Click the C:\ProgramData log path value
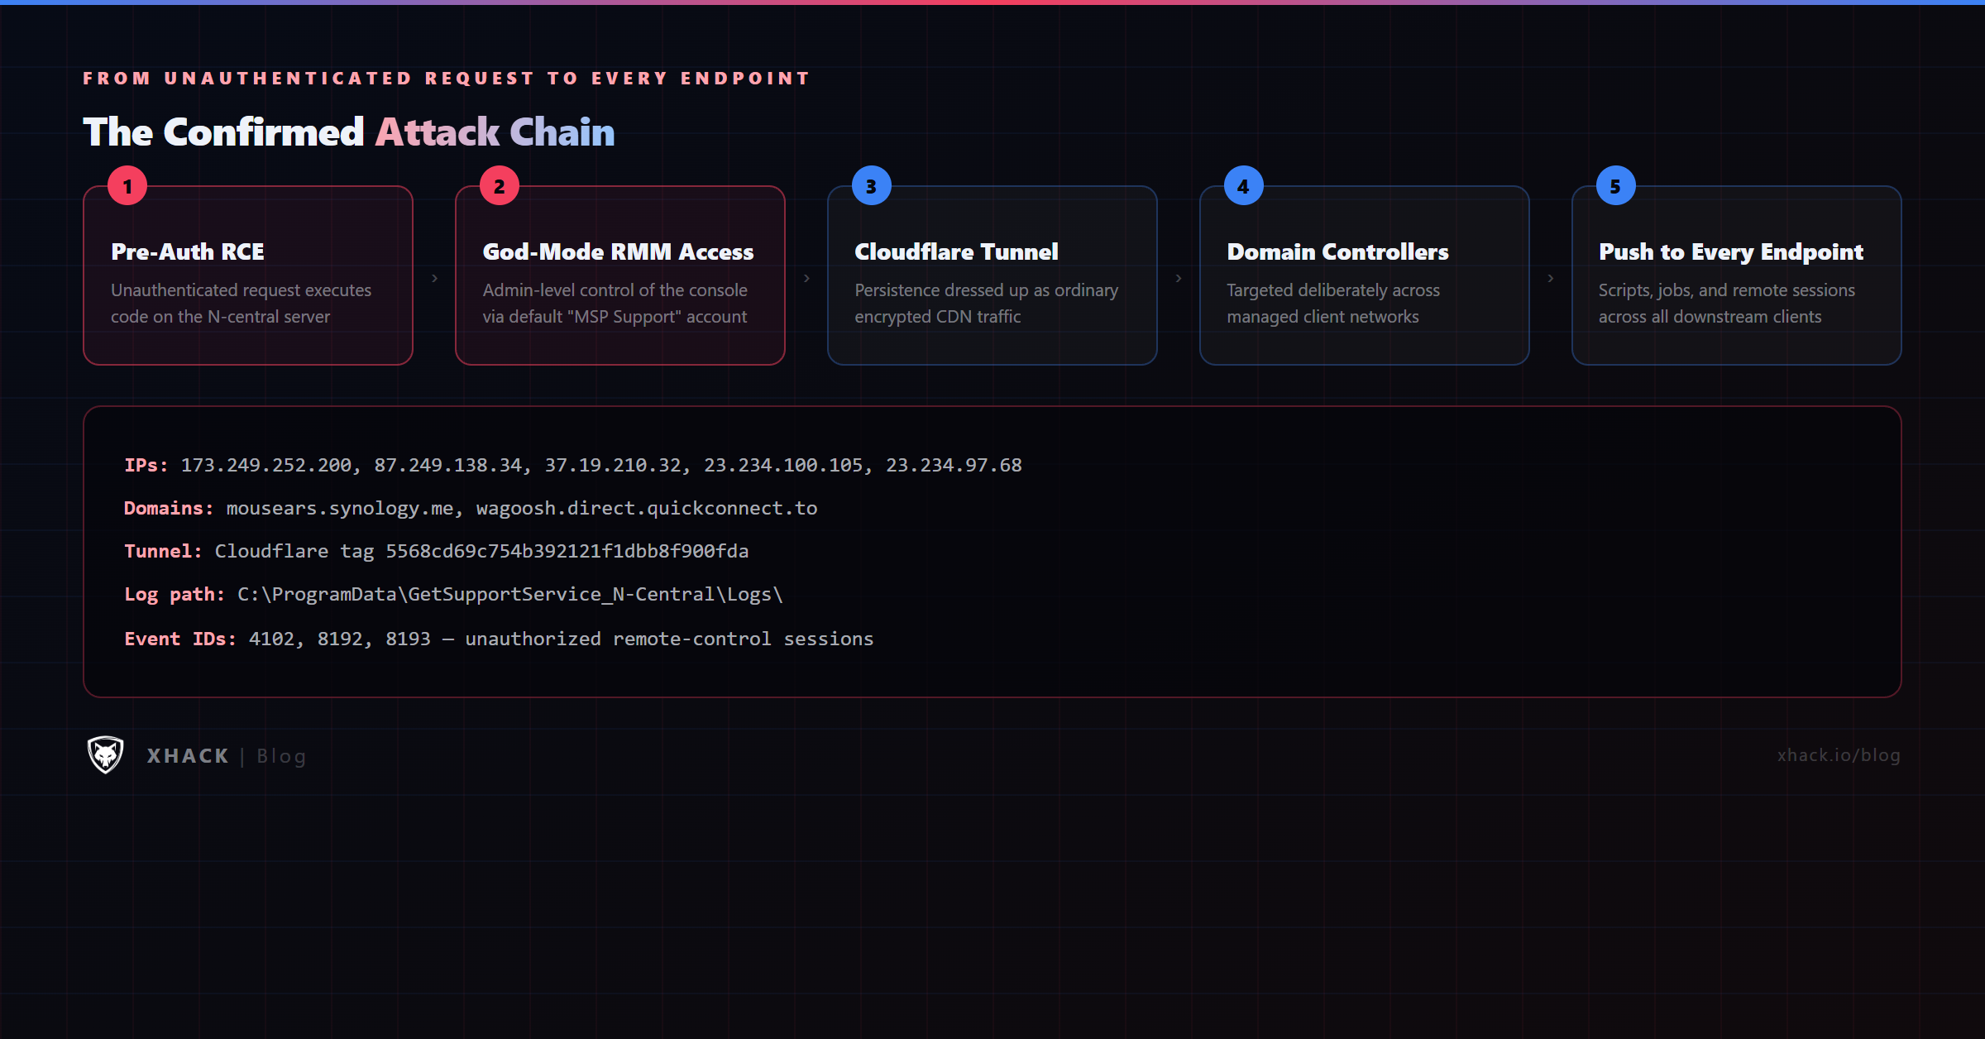The width and height of the screenshot is (1985, 1039). click(x=510, y=594)
